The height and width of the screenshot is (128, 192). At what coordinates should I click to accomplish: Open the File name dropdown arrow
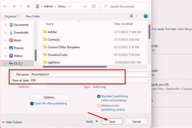[x=148, y=74]
